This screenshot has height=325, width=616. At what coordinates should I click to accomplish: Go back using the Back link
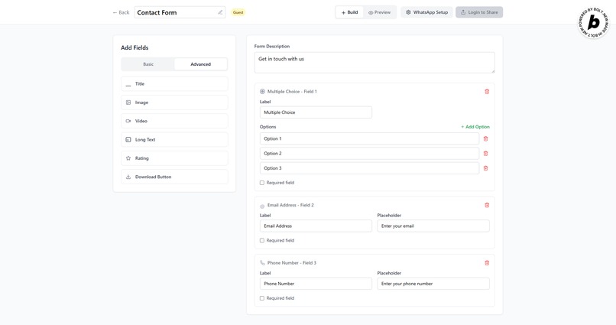pos(121,12)
